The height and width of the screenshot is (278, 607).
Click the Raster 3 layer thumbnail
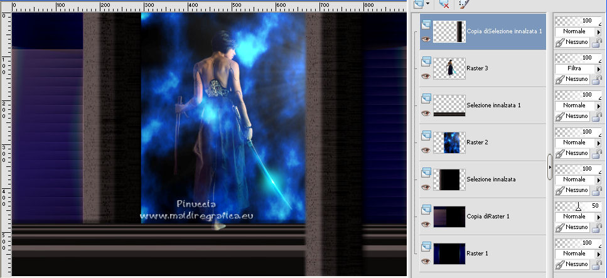(449, 68)
